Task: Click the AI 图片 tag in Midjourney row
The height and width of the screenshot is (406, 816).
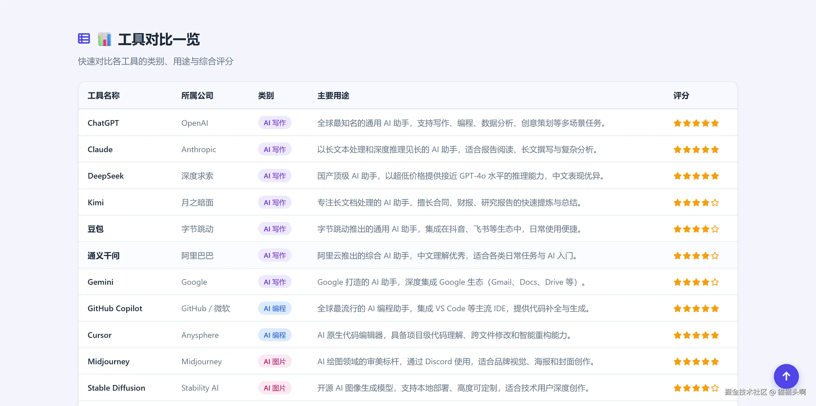Action: (x=275, y=361)
